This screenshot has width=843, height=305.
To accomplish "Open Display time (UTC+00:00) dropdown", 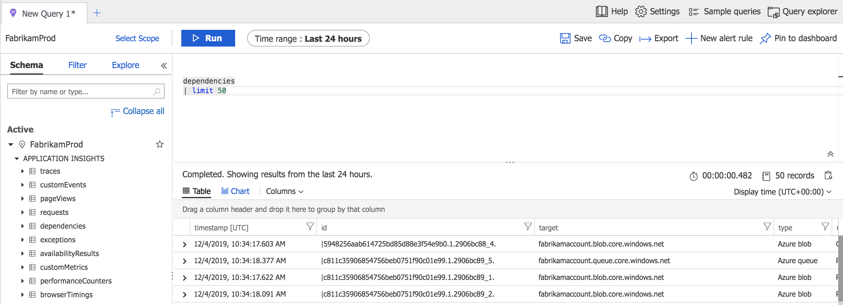I will pyautogui.click(x=783, y=192).
